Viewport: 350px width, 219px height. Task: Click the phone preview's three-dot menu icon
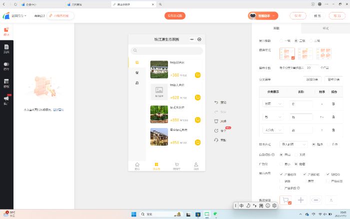pyautogui.click(x=192, y=39)
